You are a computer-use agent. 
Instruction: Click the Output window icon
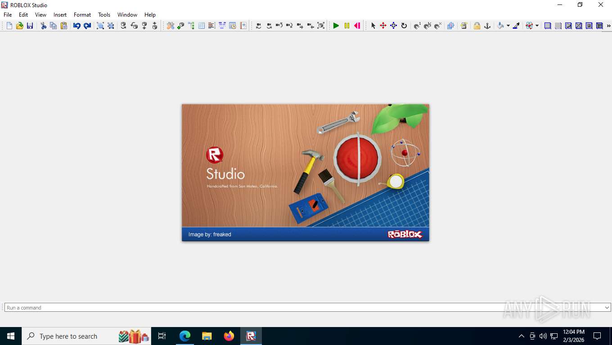tap(211, 26)
